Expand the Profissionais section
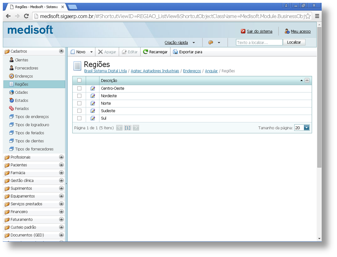Viewport: 337px width, 257px height. [x=61, y=157]
